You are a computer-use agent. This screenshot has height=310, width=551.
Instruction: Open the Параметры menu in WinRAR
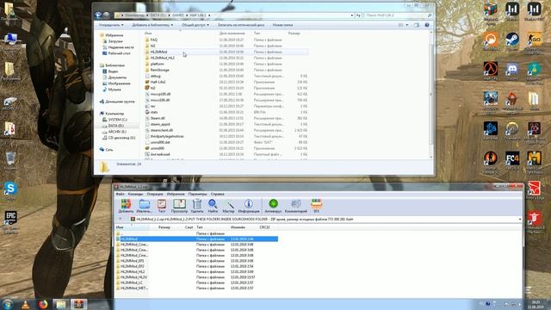click(197, 194)
